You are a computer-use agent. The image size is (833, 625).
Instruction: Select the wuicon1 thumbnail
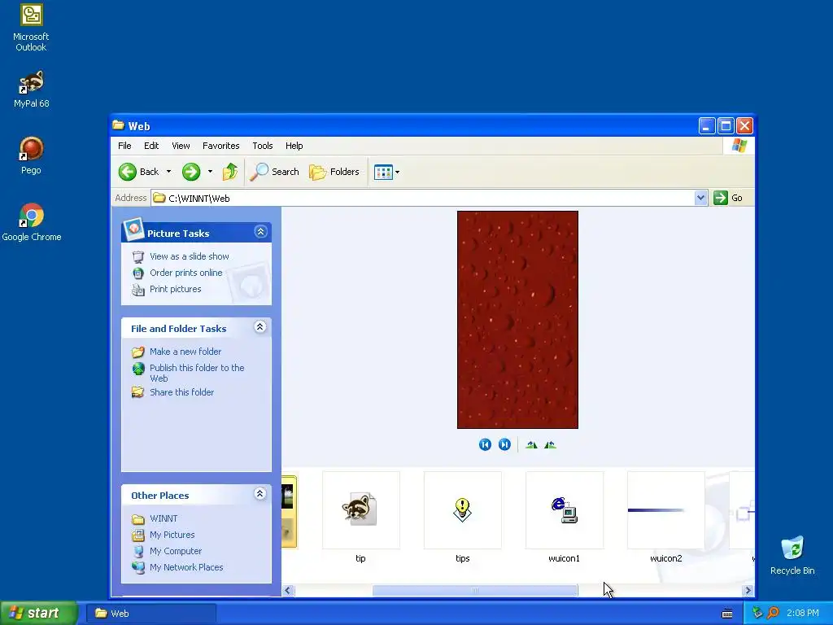tap(565, 510)
